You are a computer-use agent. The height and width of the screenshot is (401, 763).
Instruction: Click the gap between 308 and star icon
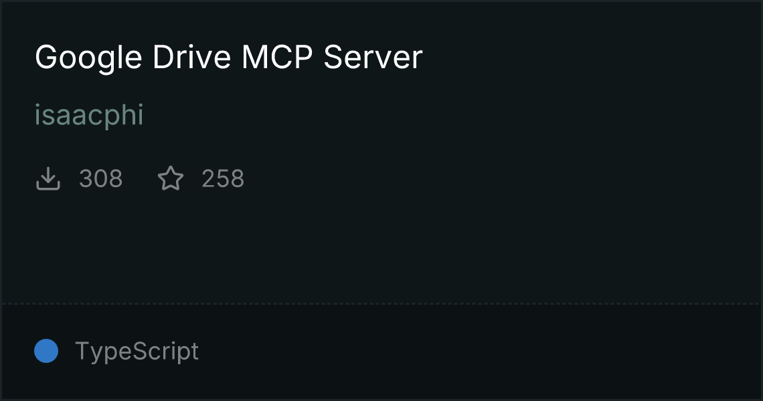pyautogui.click(x=140, y=179)
